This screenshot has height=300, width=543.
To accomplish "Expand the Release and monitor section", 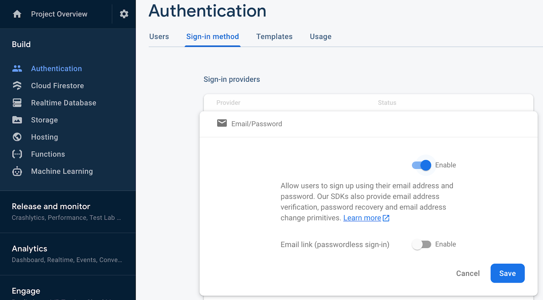I will [x=51, y=206].
